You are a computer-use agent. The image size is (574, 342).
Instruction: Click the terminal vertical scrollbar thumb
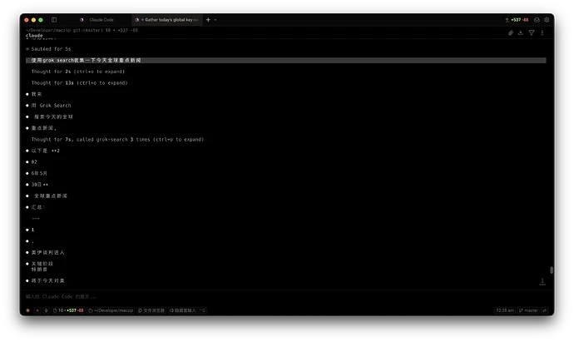(552, 270)
